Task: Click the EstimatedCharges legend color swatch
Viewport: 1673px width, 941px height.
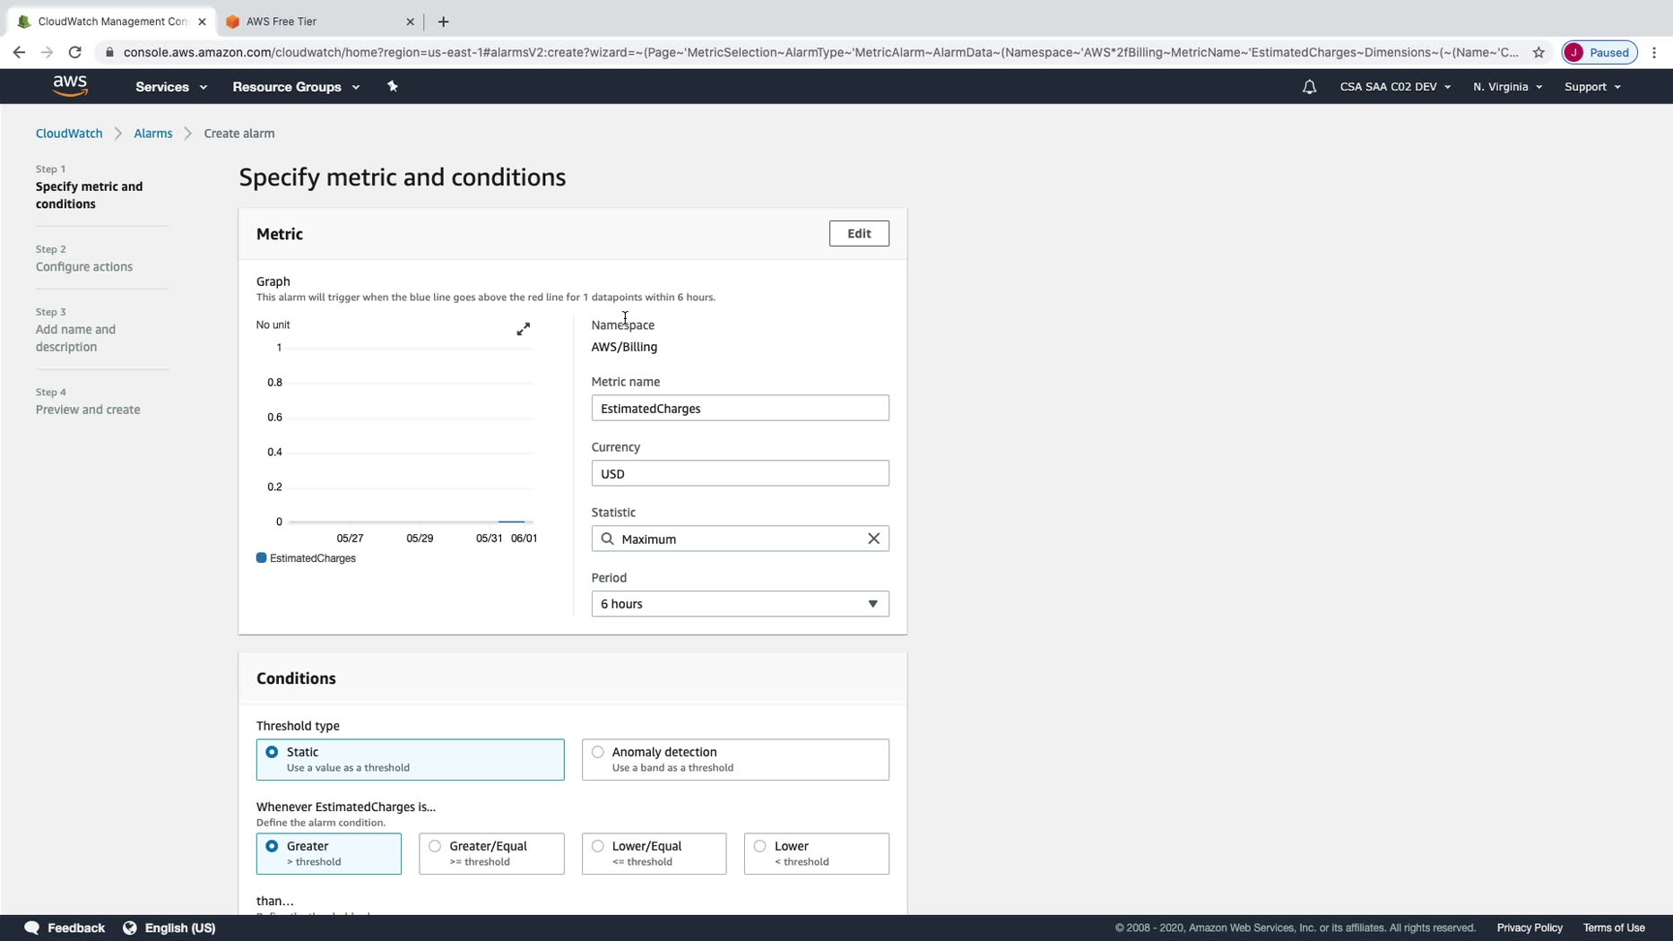Action: [262, 558]
